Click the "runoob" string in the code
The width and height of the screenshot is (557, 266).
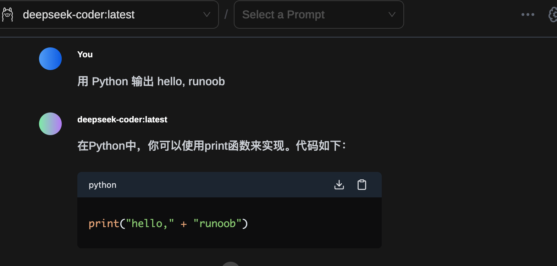coord(217,224)
